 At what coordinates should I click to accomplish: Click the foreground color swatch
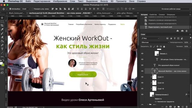point(1,63)
